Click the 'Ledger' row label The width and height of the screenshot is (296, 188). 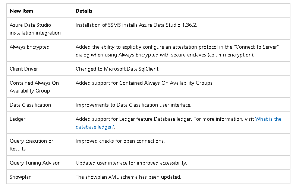point(18,119)
